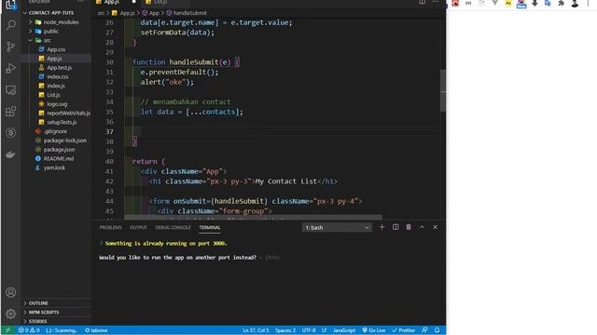Click the 'Scanning..' status bar entry
The height and width of the screenshot is (335, 597).
(61, 330)
